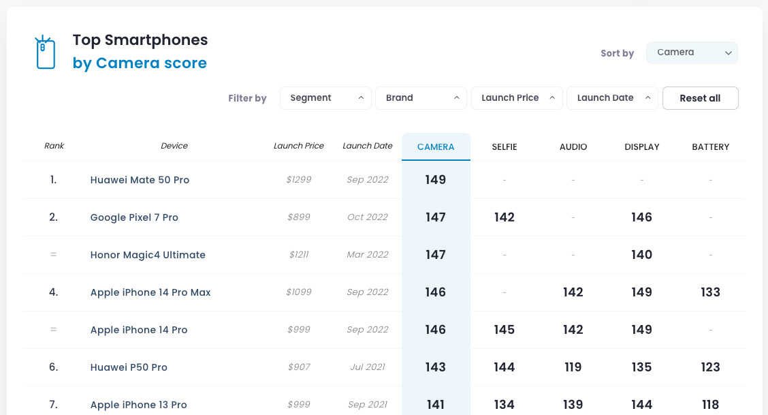The width and height of the screenshot is (768, 415).
Task: Click battery score 133 for iPhone 14 Pro Max
Action: (710, 292)
